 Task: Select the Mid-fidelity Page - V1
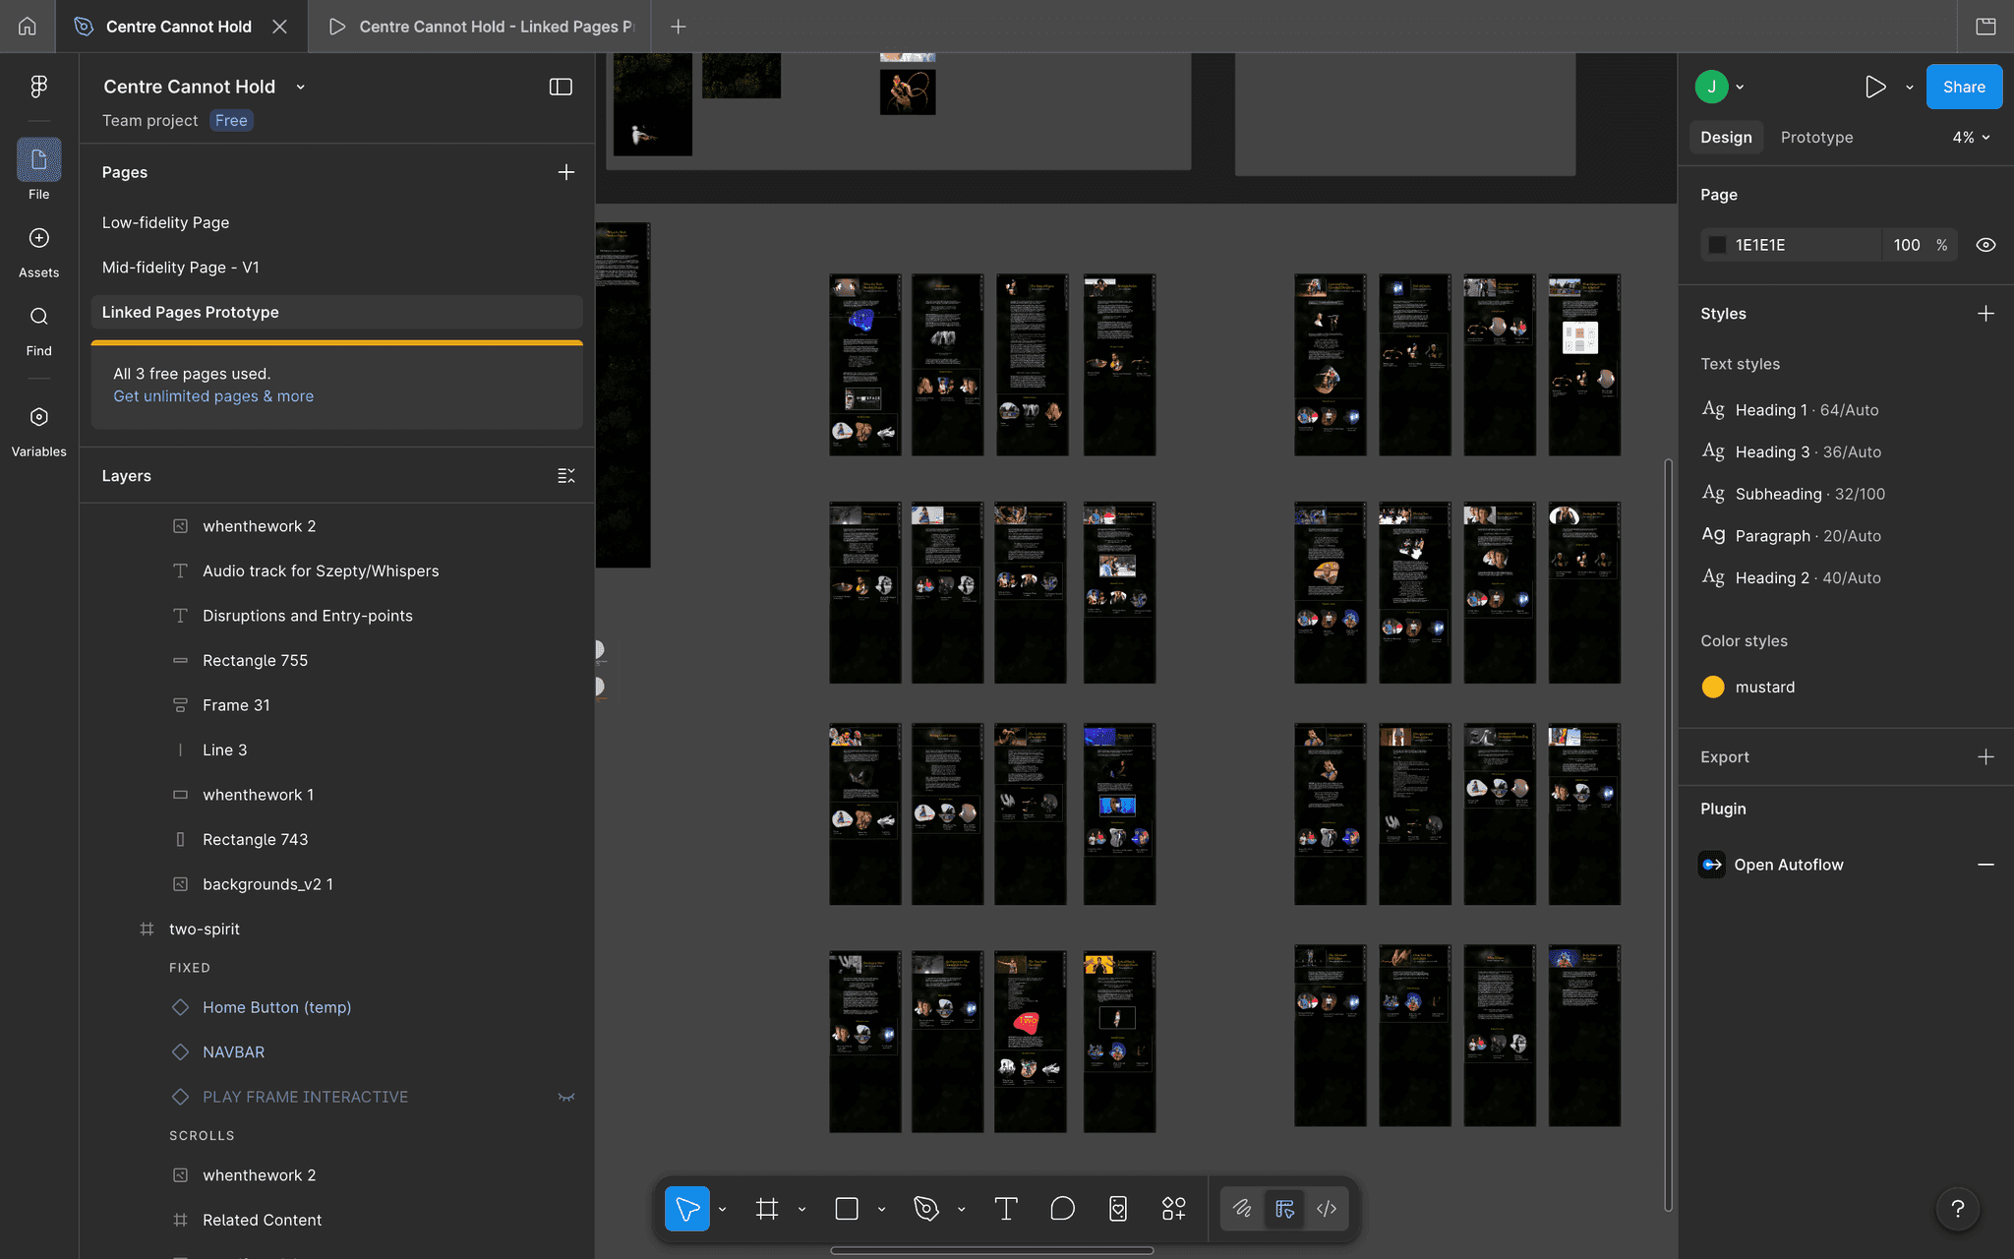(x=181, y=268)
